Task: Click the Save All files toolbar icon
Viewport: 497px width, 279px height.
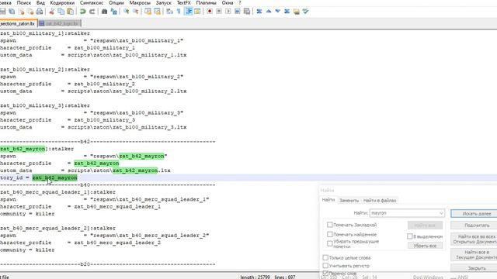Action: pyautogui.click(x=12, y=12)
